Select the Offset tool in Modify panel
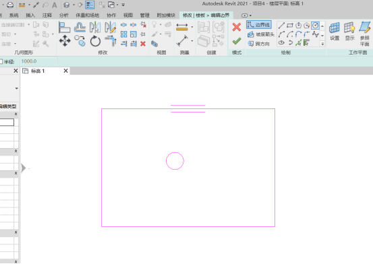373x264 pixels. [80, 27]
